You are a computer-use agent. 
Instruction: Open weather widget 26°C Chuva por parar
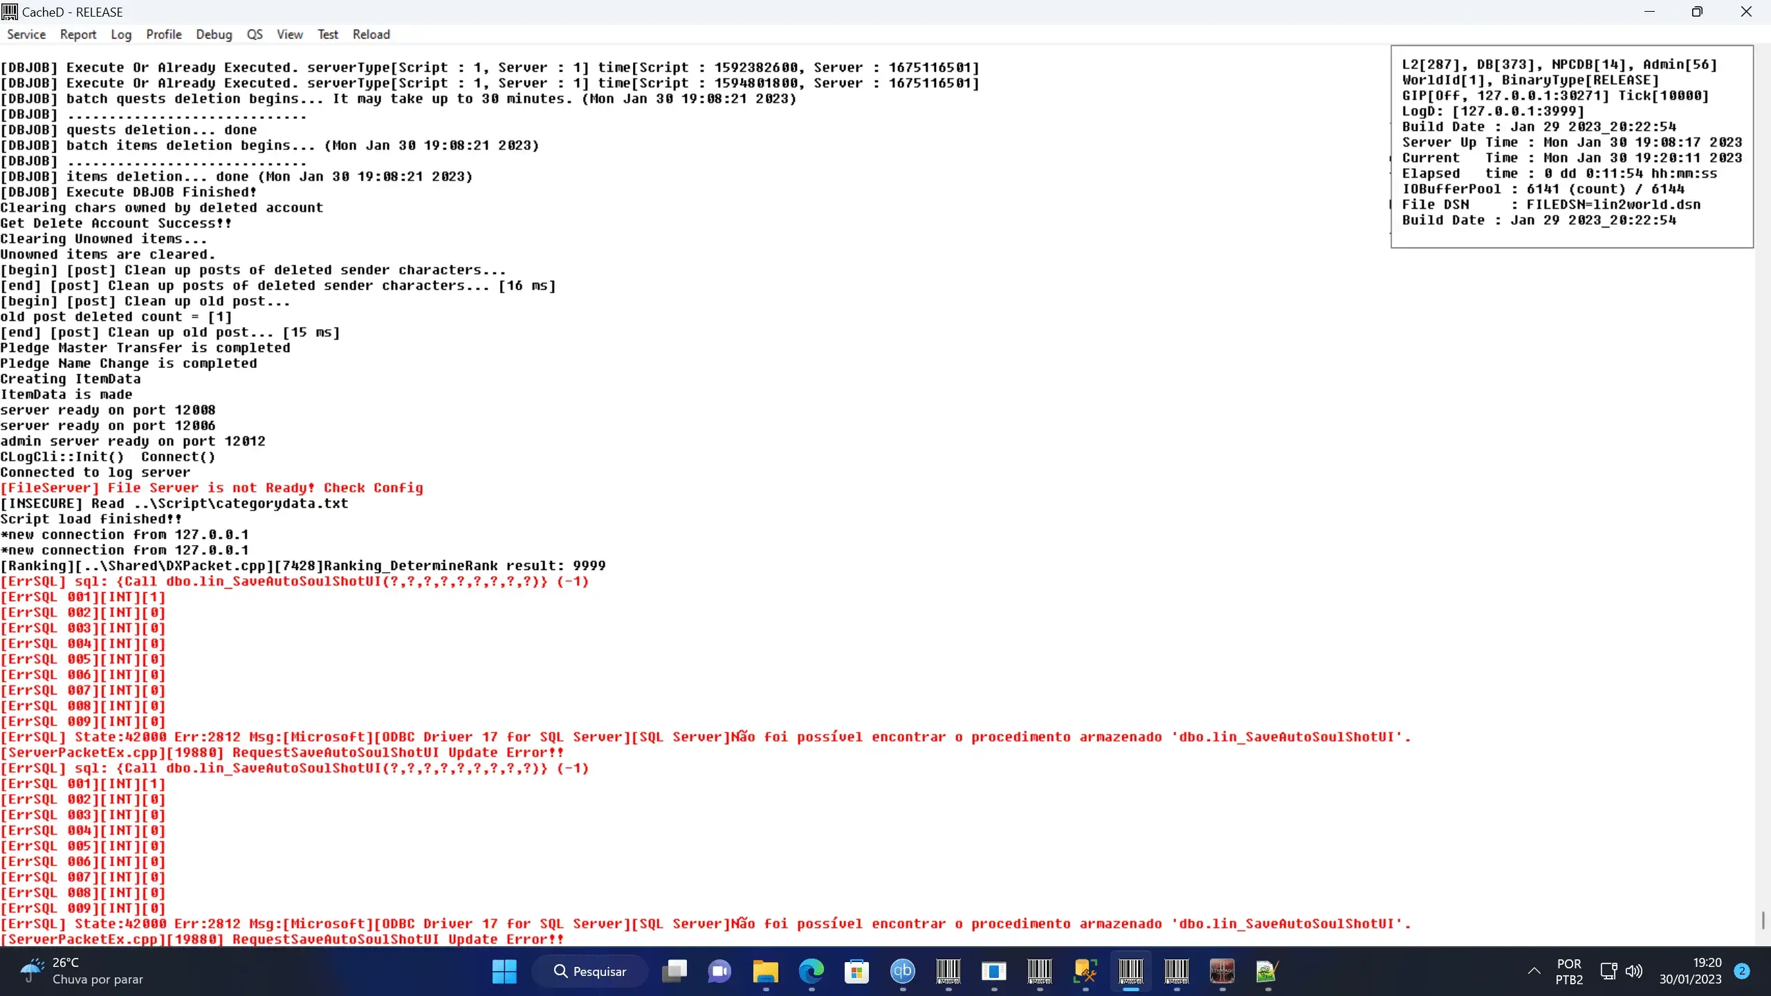(x=81, y=971)
